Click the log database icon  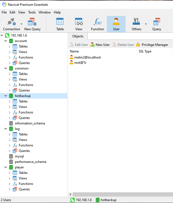tap(11, 129)
